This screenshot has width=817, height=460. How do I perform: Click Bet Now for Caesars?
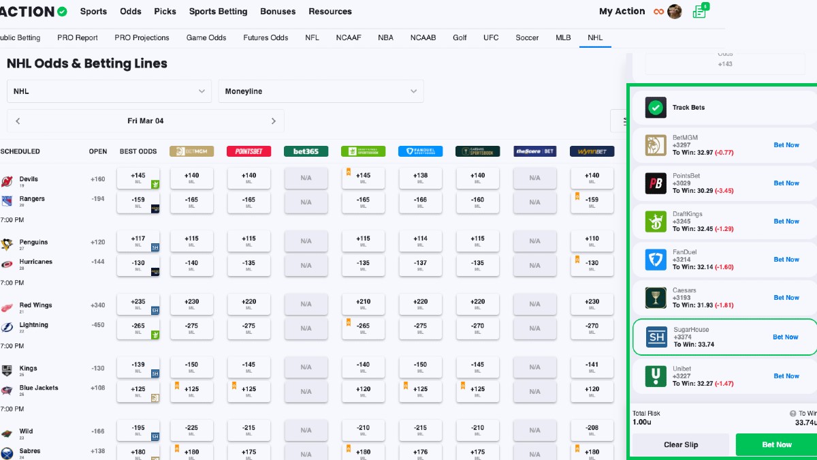click(786, 298)
